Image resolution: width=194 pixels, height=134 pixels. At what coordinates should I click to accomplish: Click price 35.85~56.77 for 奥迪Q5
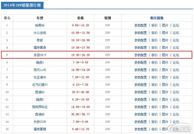pyautogui.click(x=80, y=114)
